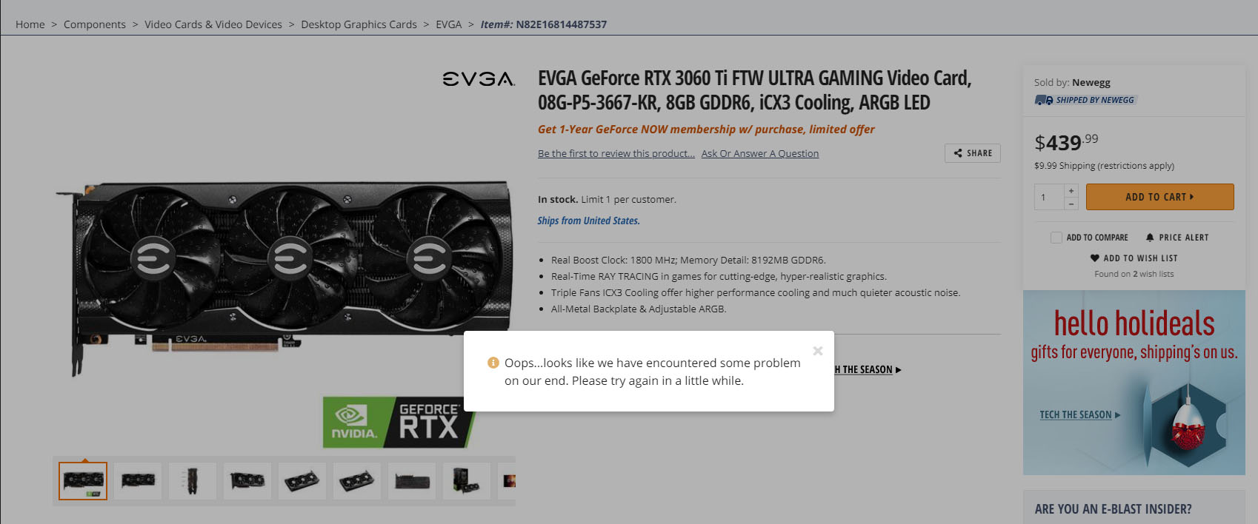1258x524 pixels.
Task: Click the quantity input field
Action: tap(1049, 197)
